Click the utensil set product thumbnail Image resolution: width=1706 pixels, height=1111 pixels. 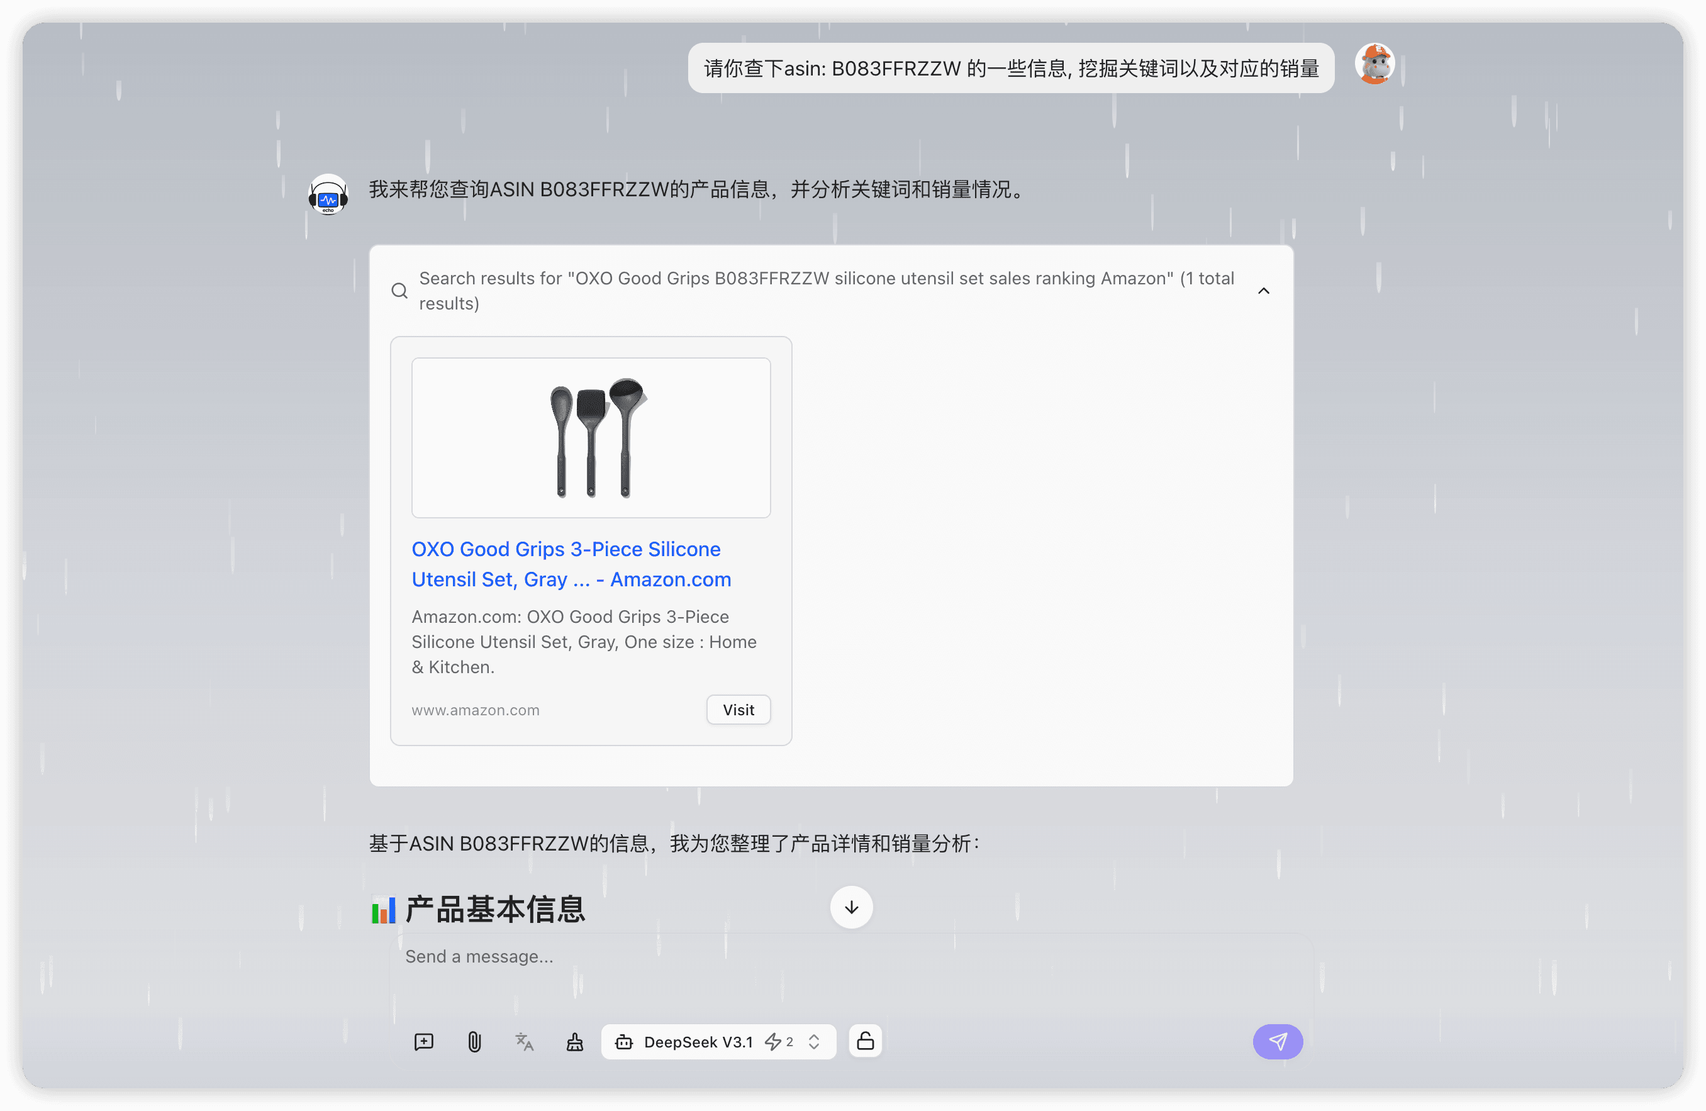[591, 437]
